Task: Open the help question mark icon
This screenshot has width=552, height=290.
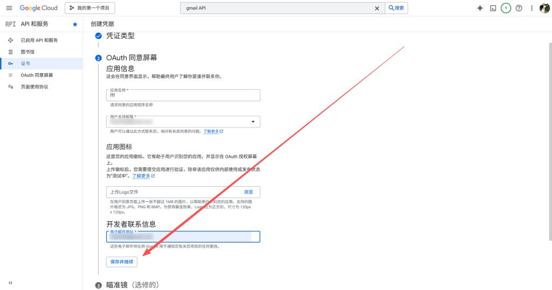Action: (519, 8)
